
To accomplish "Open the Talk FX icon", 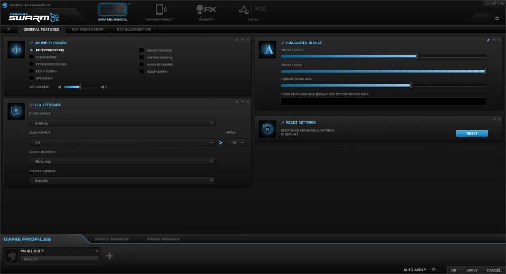I will (252, 9).
